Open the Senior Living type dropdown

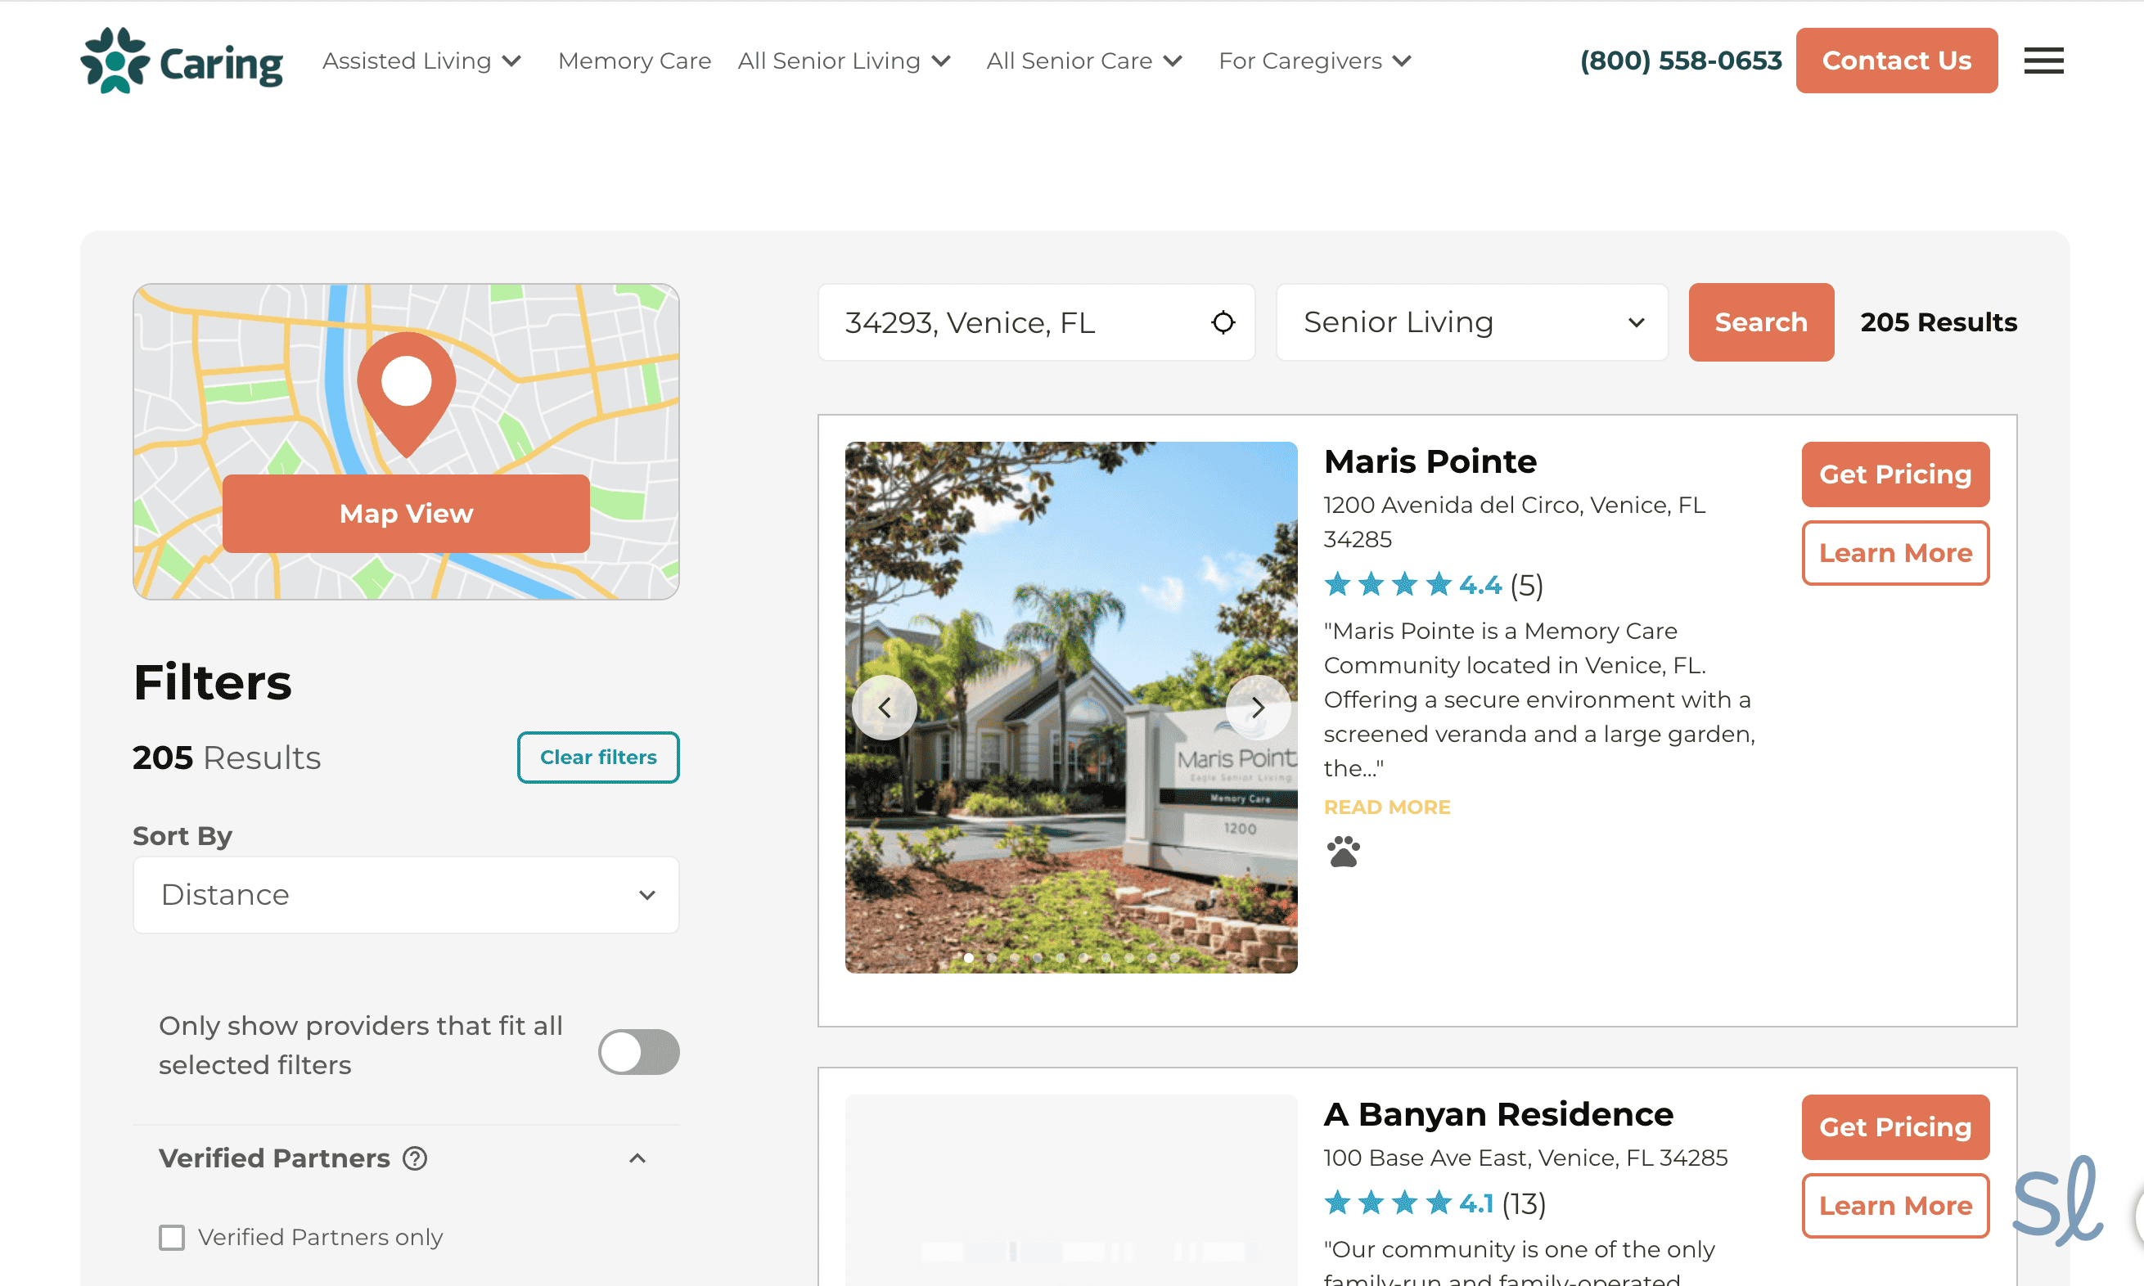click(x=1471, y=322)
